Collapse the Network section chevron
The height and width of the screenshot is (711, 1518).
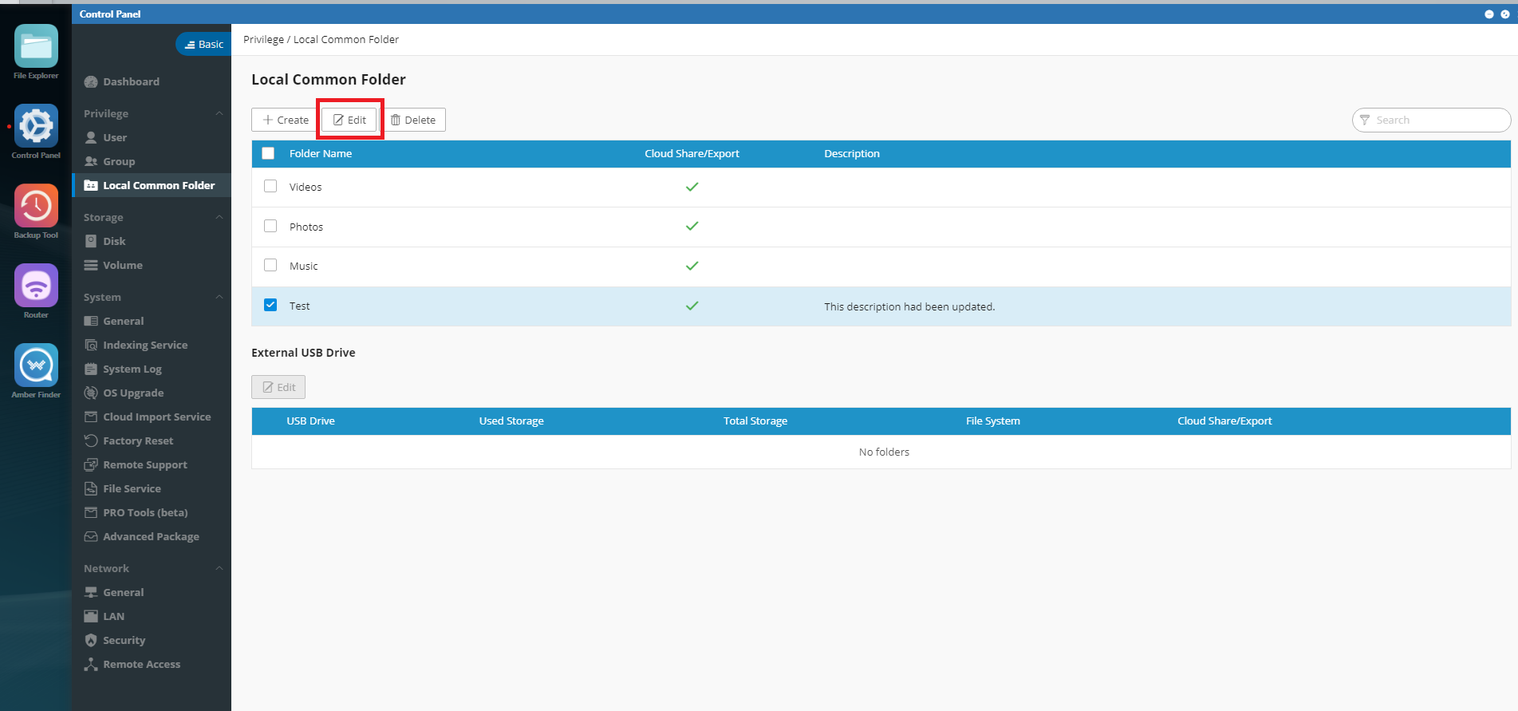point(219,568)
